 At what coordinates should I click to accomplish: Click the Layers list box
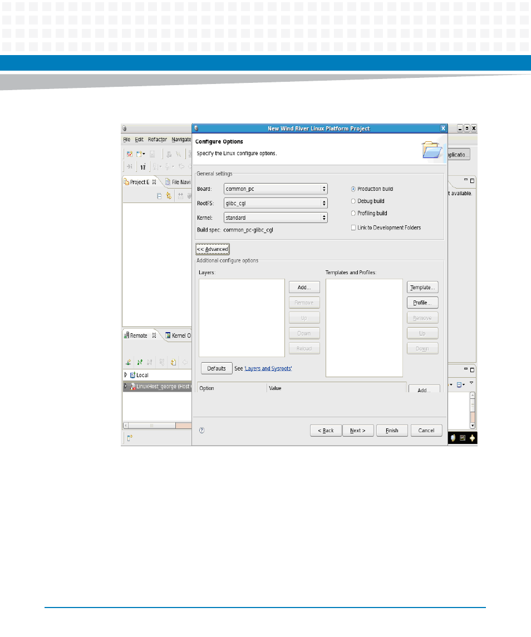point(242,318)
